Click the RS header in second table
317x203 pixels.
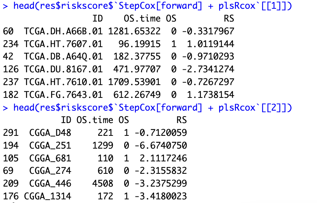(x=182, y=120)
